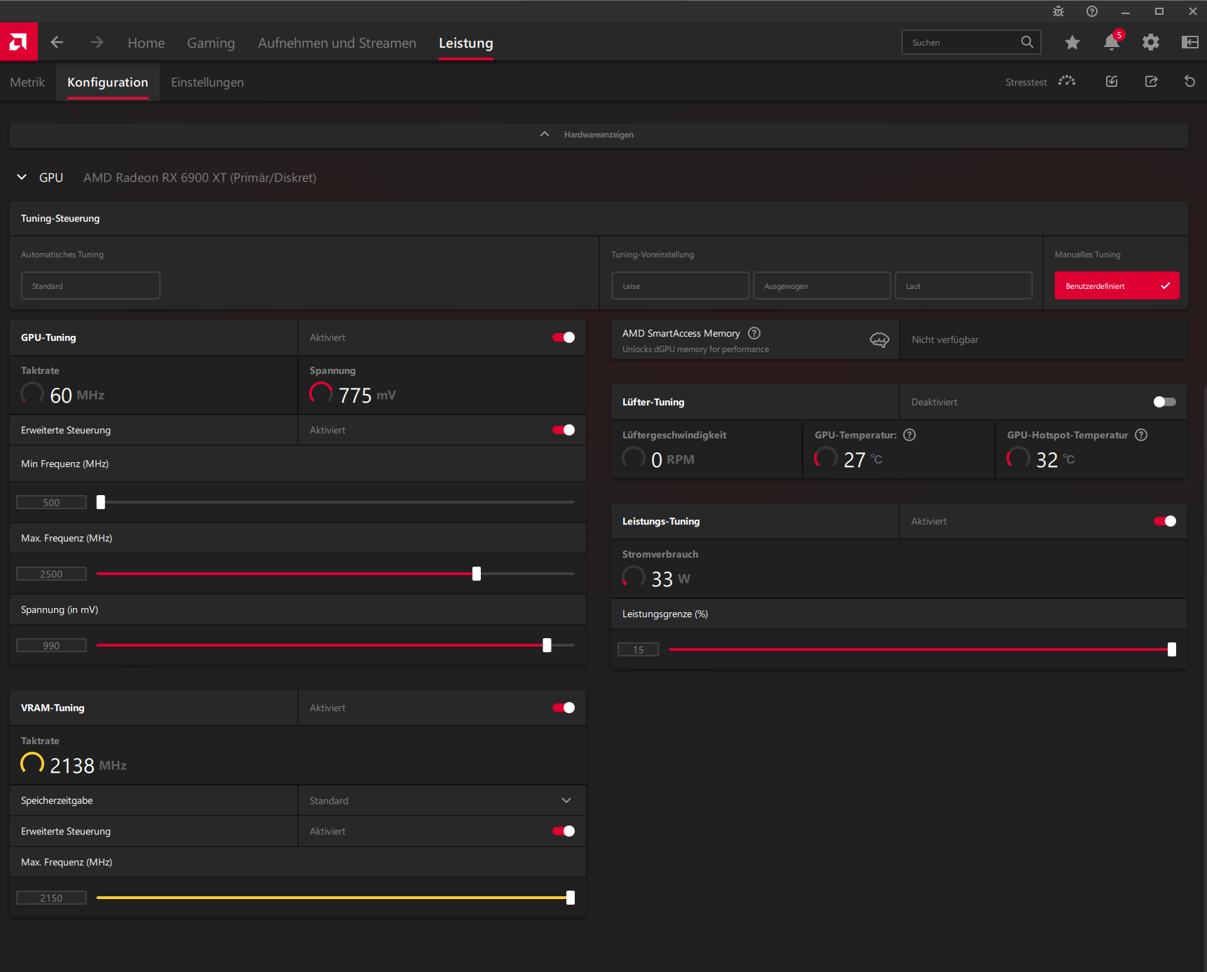The height and width of the screenshot is (972, 1207).
Task: Click the export profile icon
Action: [x=1151, y=81]
